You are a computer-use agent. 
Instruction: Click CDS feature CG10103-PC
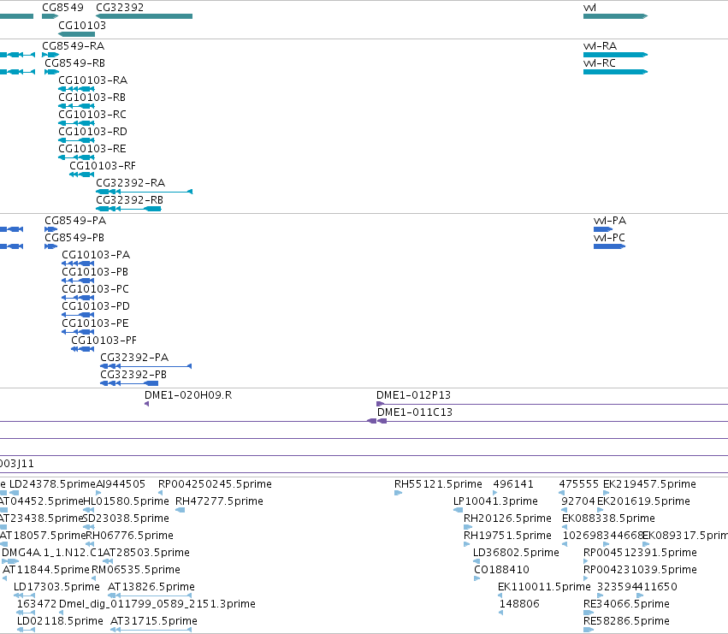96,289
